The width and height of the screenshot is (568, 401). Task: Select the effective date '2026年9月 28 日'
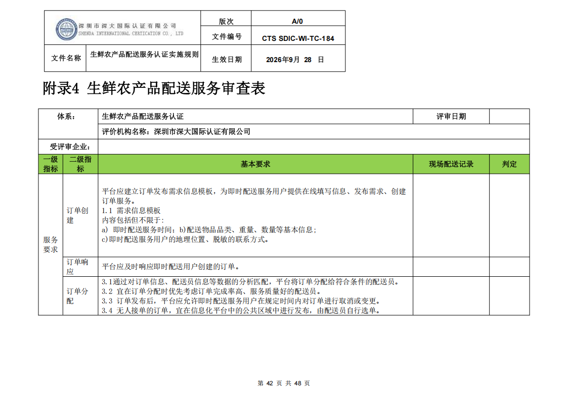pos(295,60)
